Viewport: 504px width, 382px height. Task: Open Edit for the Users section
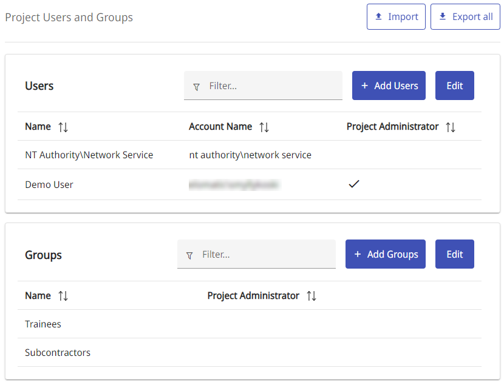454,85
